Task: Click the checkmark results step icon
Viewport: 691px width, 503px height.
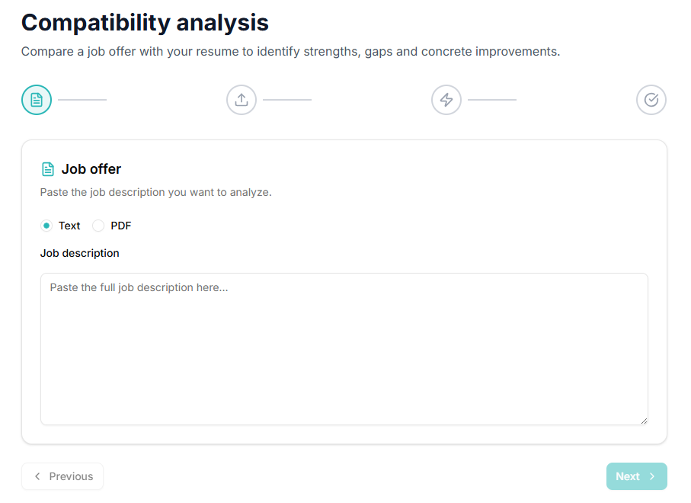Action: tap(651, 100)
